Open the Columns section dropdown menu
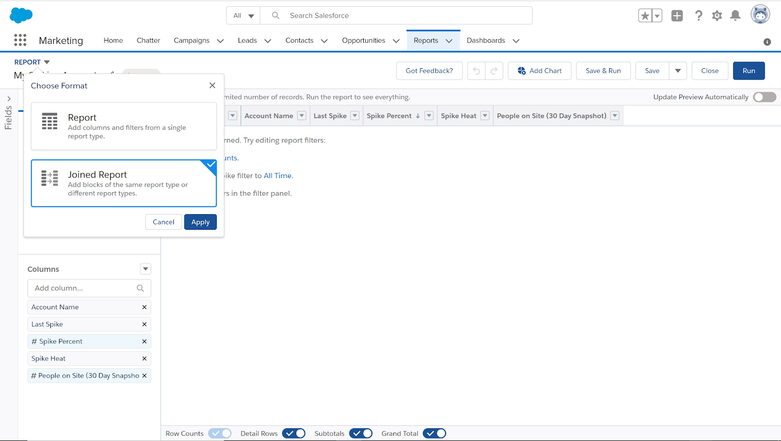 click(145, 269)
